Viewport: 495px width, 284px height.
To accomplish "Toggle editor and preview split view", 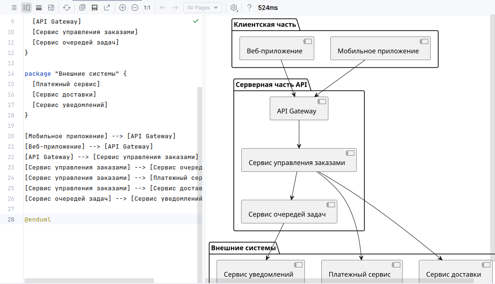I will click(27, 8).
